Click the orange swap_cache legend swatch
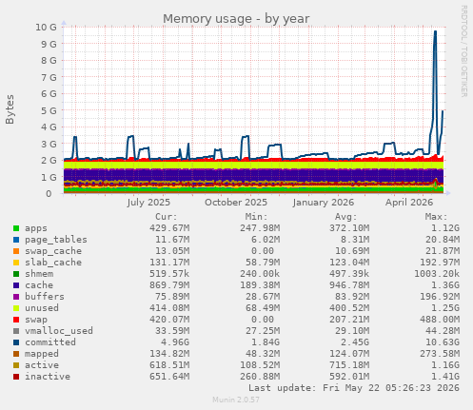The height and width of the screenshot is (410, 473). (x=16, y=251)
